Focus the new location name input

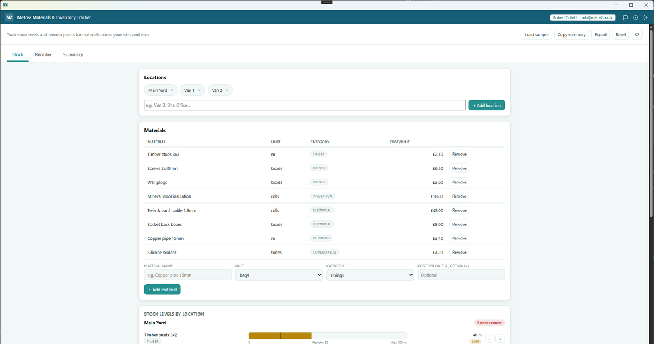pos(305,105)
